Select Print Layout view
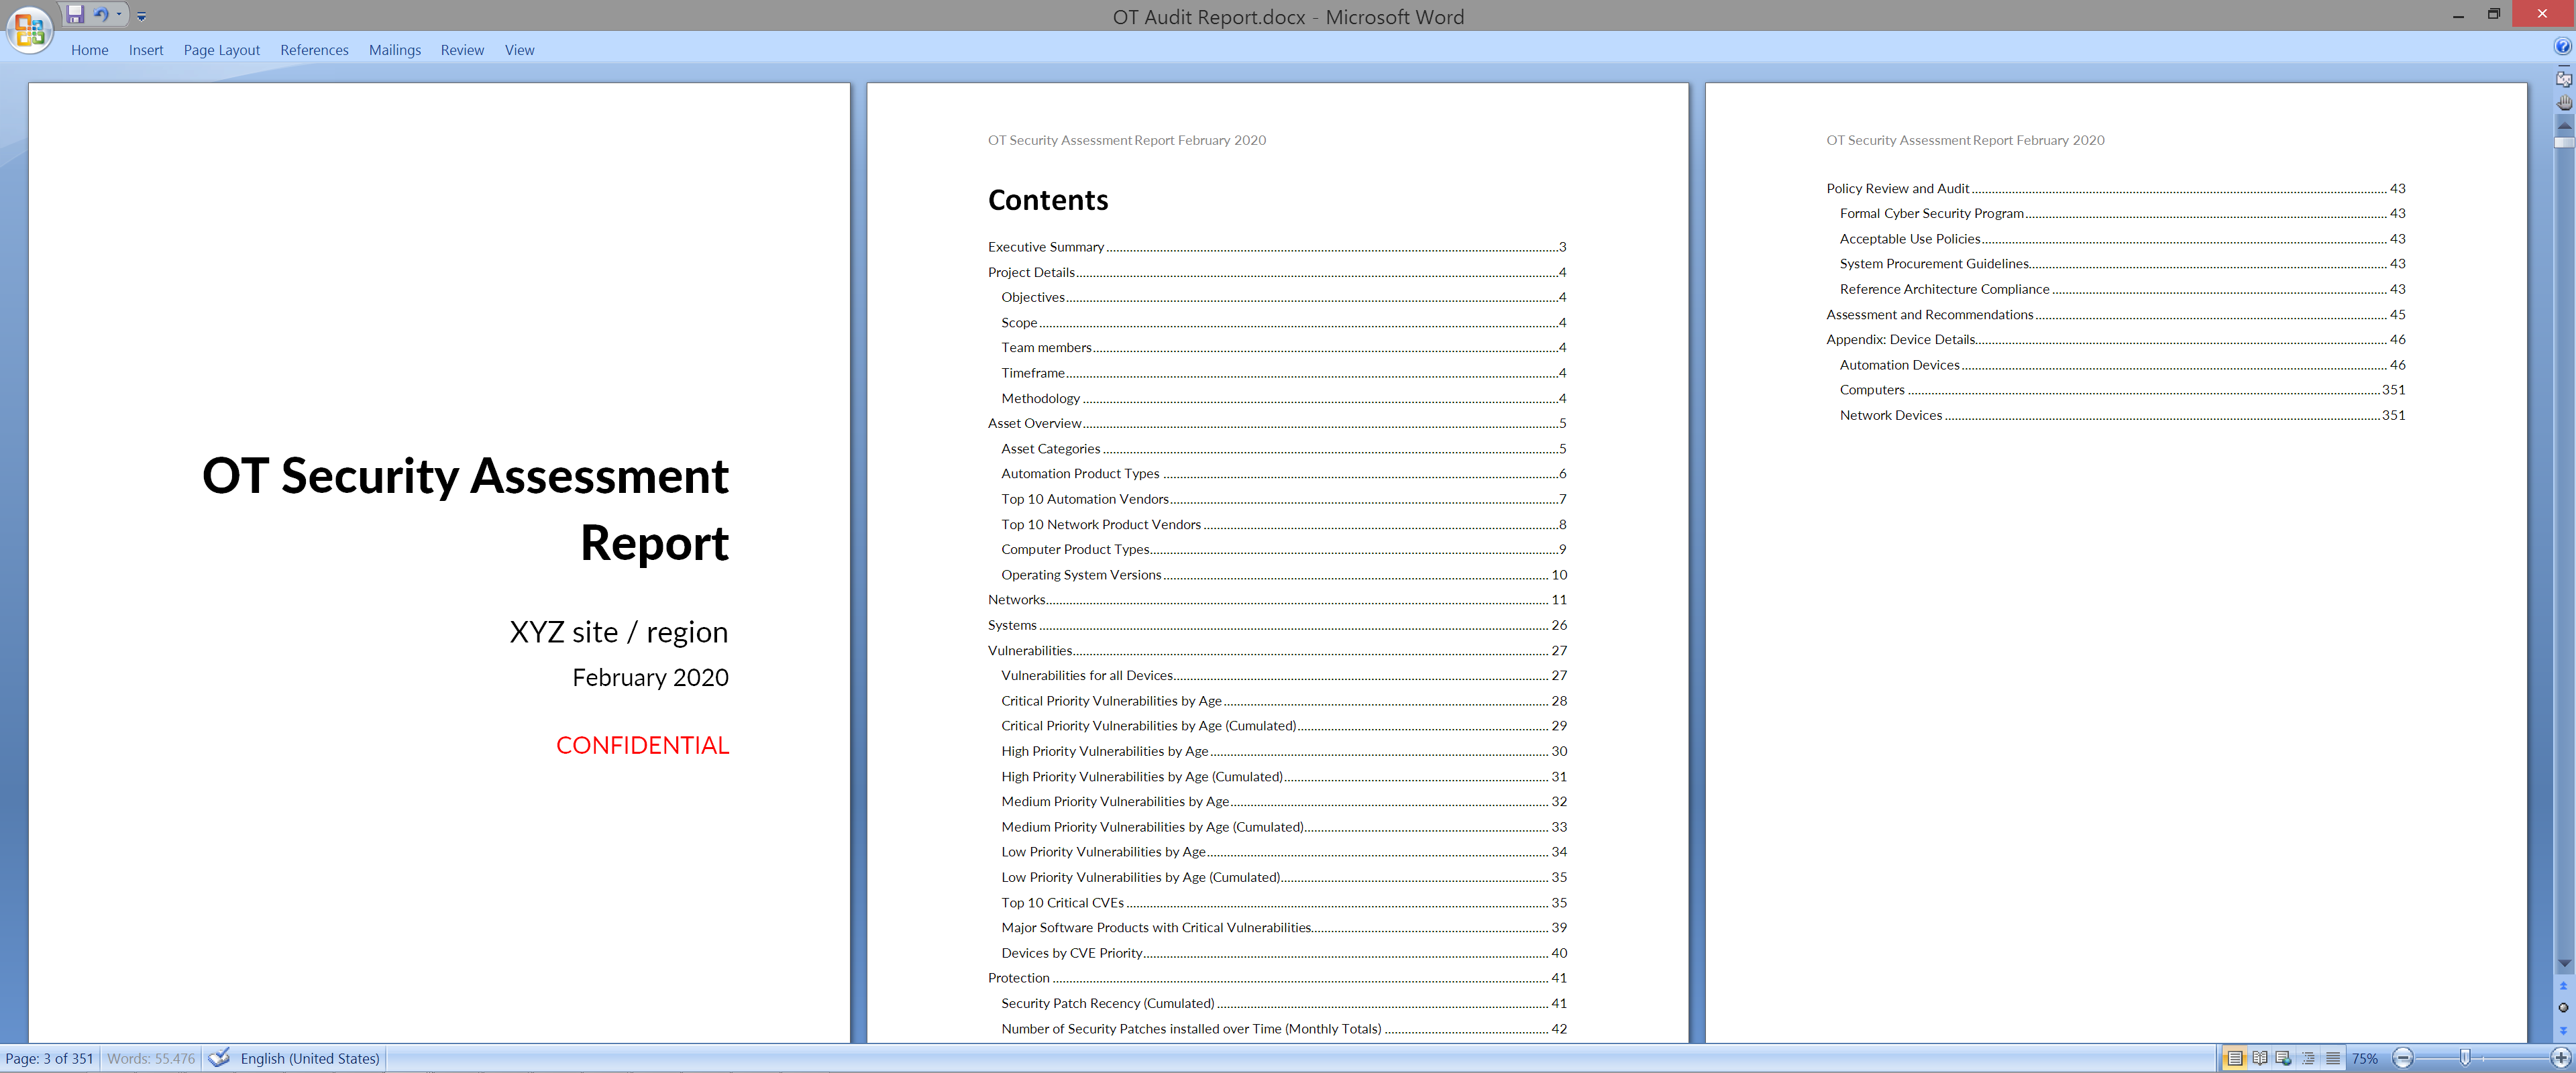This screenshot has width=2576, height=1073. point(2234,1058)
